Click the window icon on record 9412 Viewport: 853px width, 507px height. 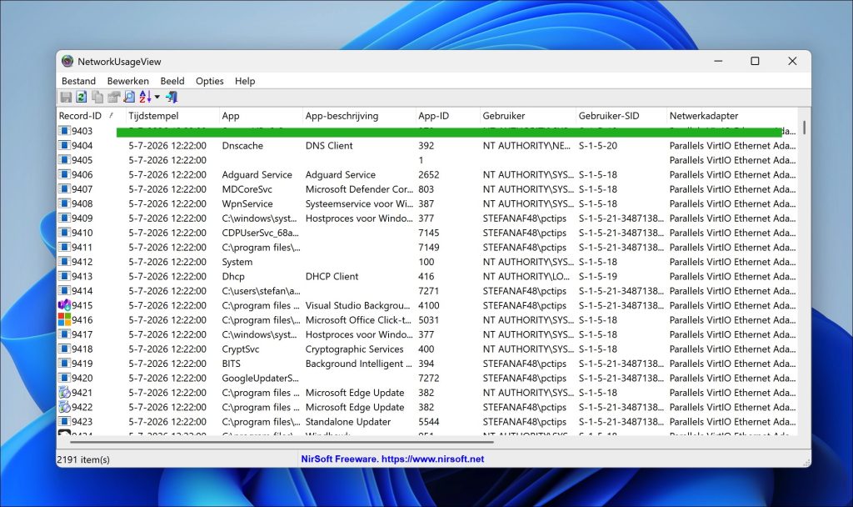pos(64,262)
